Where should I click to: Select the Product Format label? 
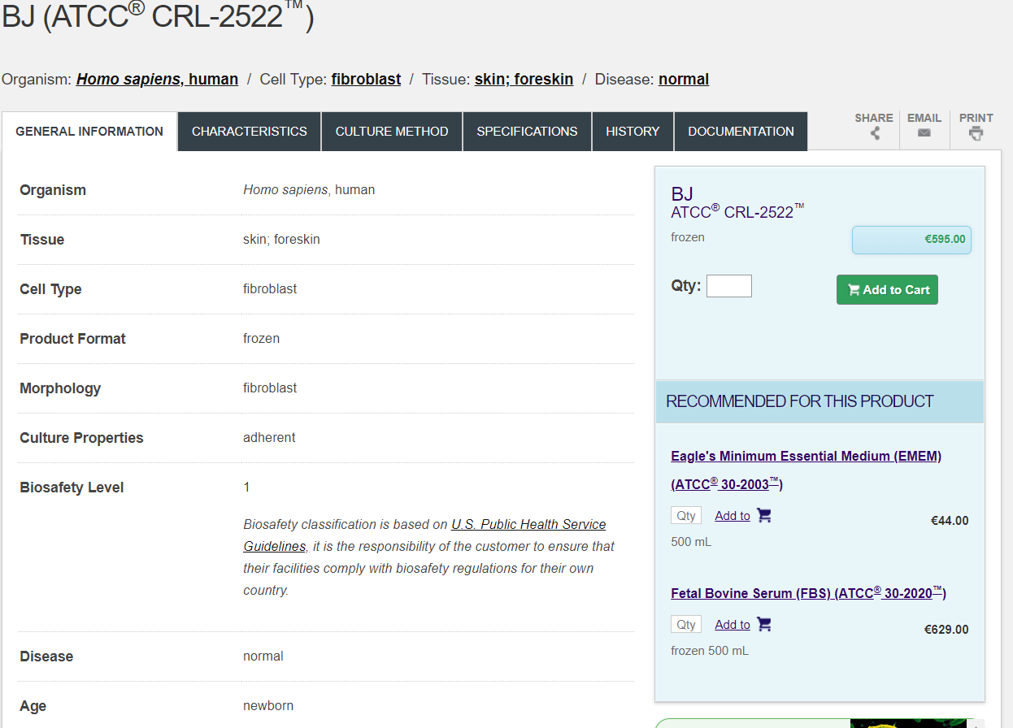[72, 339]
